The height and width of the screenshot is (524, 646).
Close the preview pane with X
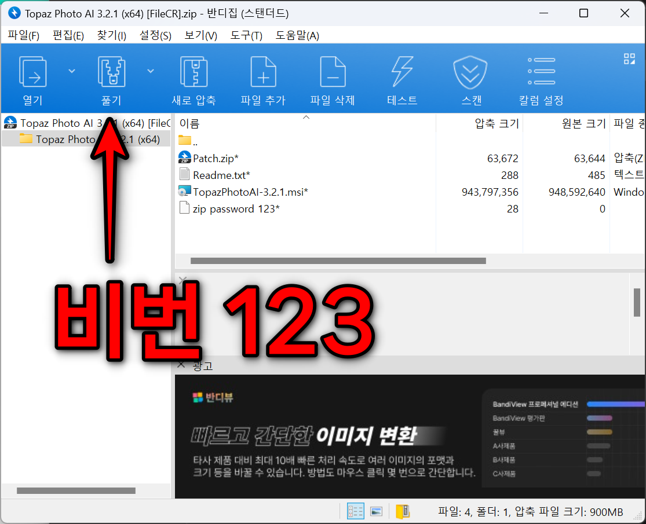tap(183, 280)
